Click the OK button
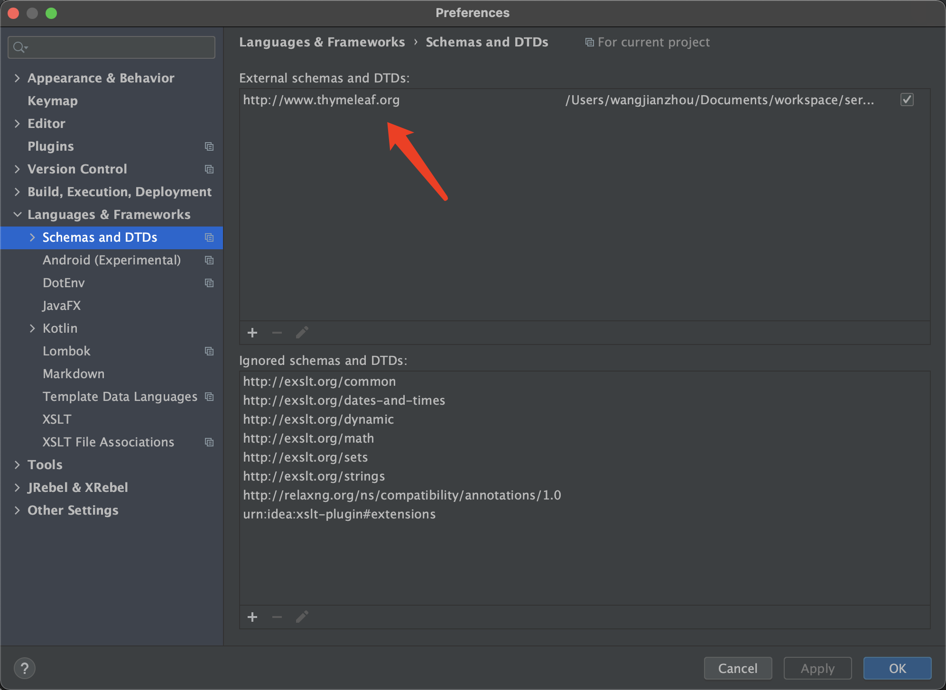Image resolution: width=946 pixels, height=690 pixels. (x=897, y=668)
